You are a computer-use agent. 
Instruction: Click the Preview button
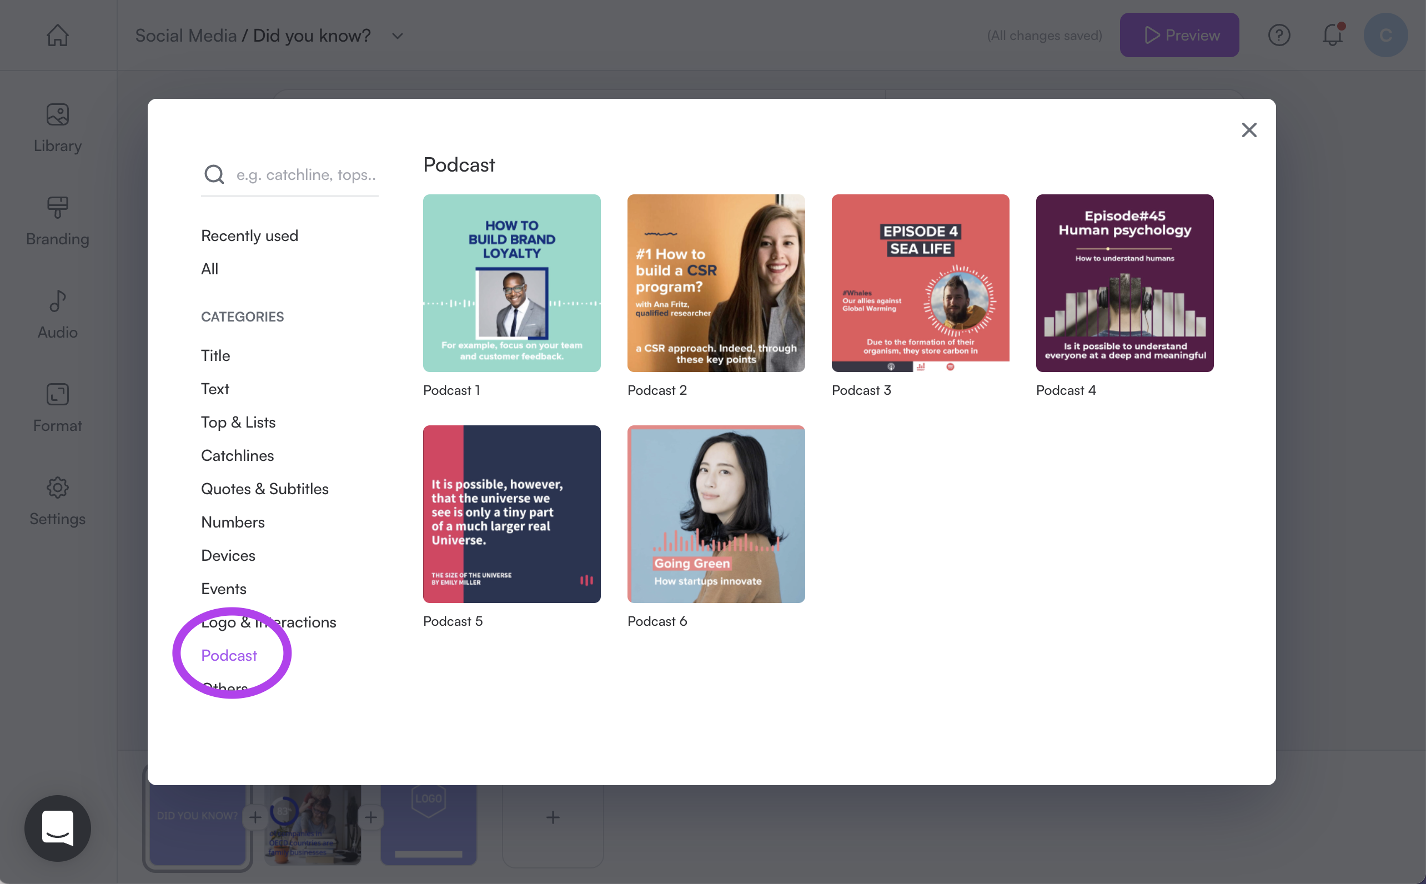click(1179, 35)
